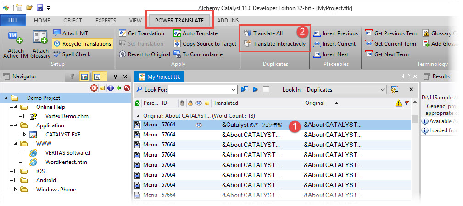The image size is (463, 206).
Task: Click red stop status icon in Navigator
Action: (x=94, y=88)
